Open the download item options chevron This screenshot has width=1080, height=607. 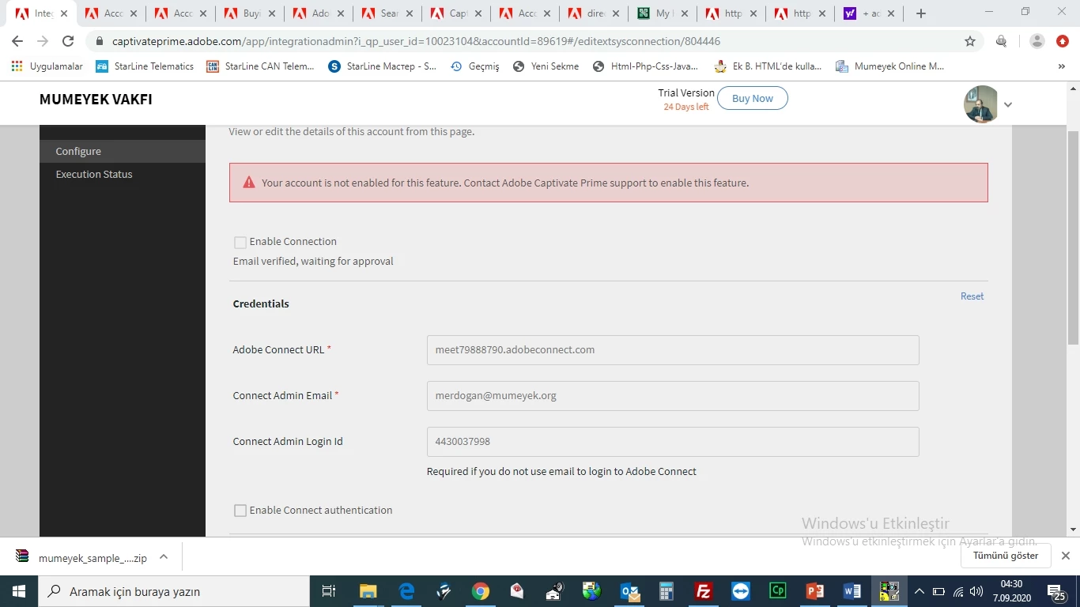164,556
